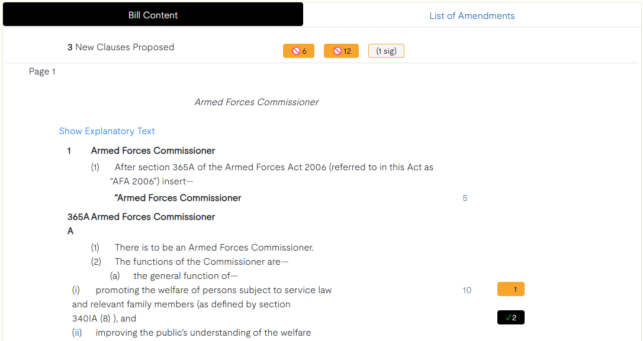Click line number 10 in the margin

pyautogui.click(x=467, y=290)
